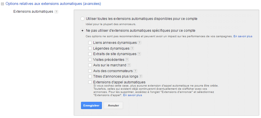
Task: Tick the Légendes dynamiques checkbox
Action: (90, 48)
